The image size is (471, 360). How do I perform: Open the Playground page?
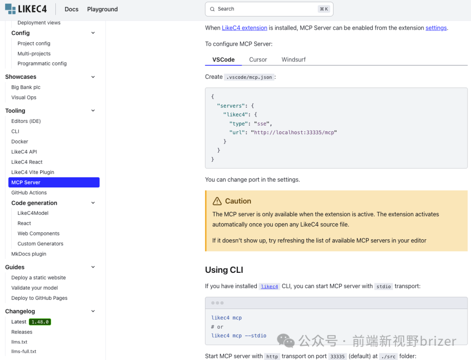102,9
